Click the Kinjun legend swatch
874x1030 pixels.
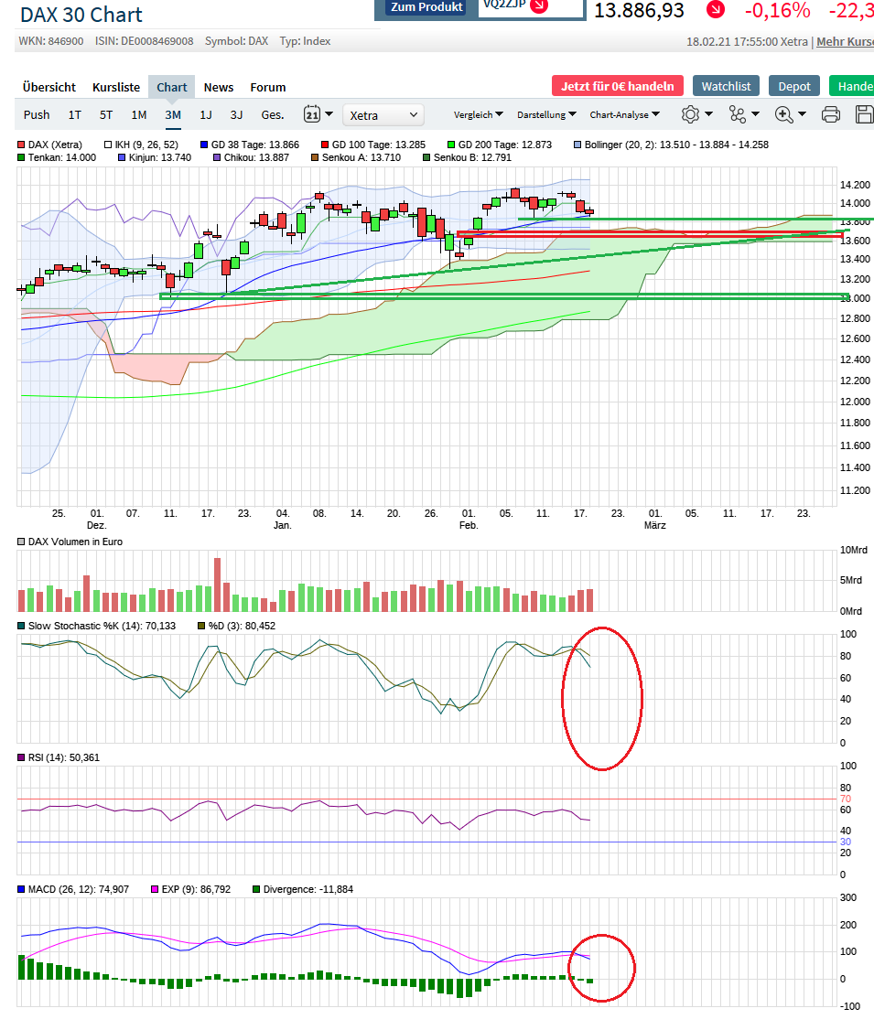(122, 157)
